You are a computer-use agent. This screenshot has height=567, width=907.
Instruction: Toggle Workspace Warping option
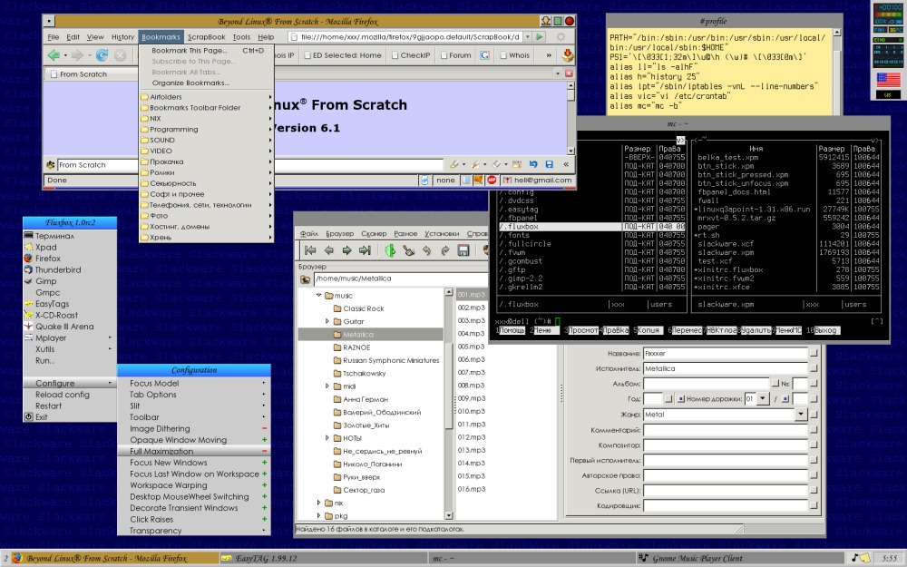193,484
